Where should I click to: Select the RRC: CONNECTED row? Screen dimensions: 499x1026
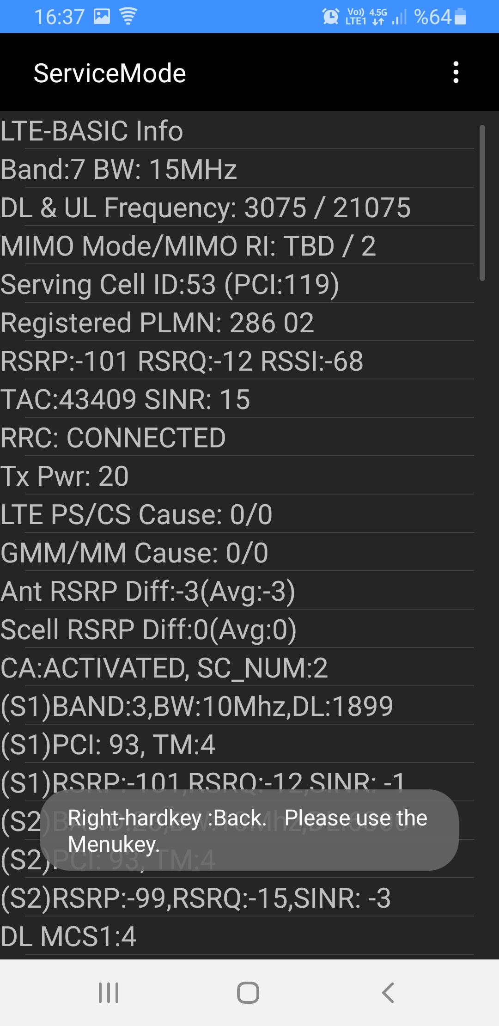(237, 437)
